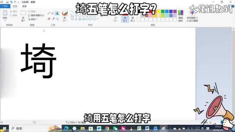Click the Crop button
The width and height of the screenshot is (235, 132).
click(x=32, y=11)
